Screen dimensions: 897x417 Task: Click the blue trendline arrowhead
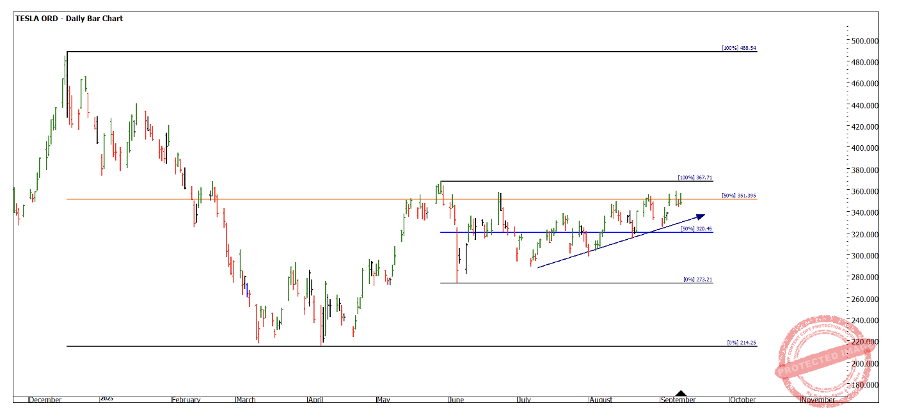pyautogui.click(x=700, y=217)
